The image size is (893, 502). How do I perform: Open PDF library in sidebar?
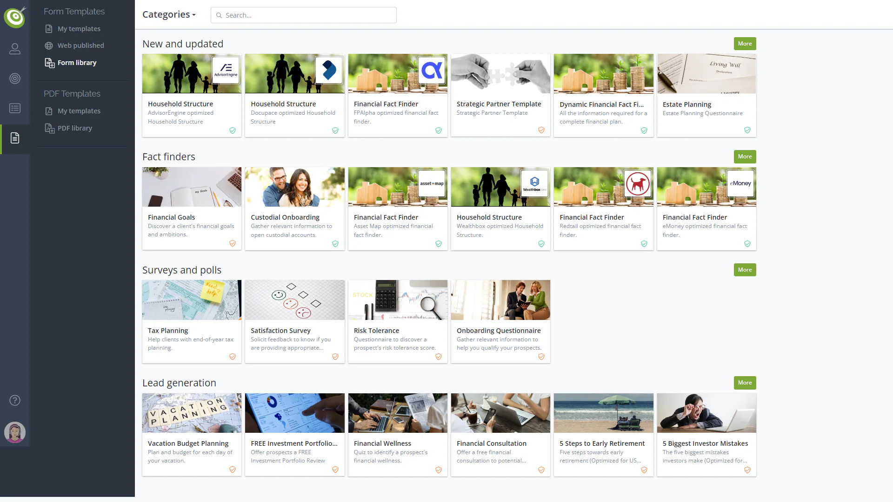point(75,128)
